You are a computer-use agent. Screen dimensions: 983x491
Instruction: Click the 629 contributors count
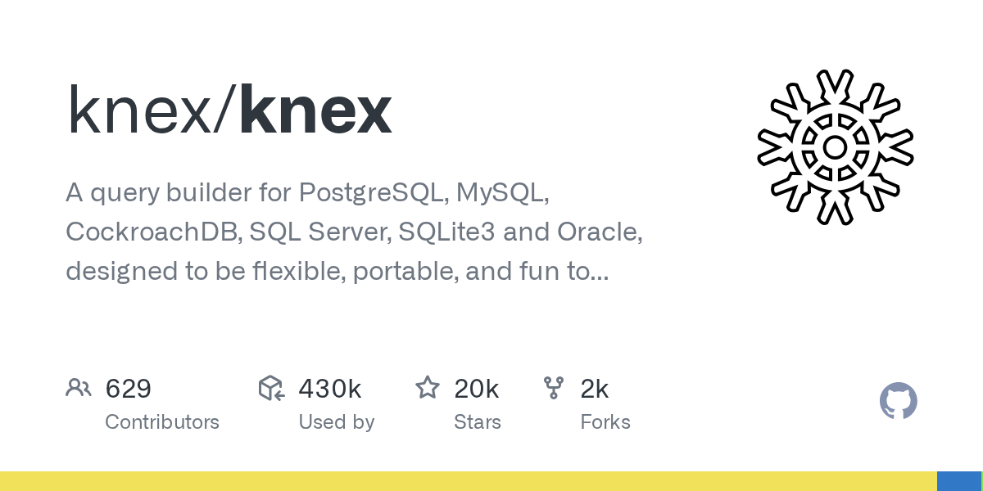pos(129,389)
